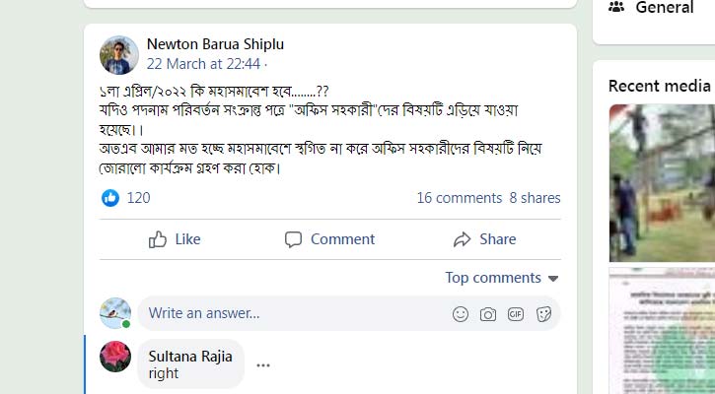Viewport: 715px width, 394px height.
Task: Open the sticker picker icon
Action: click(542, 314)
